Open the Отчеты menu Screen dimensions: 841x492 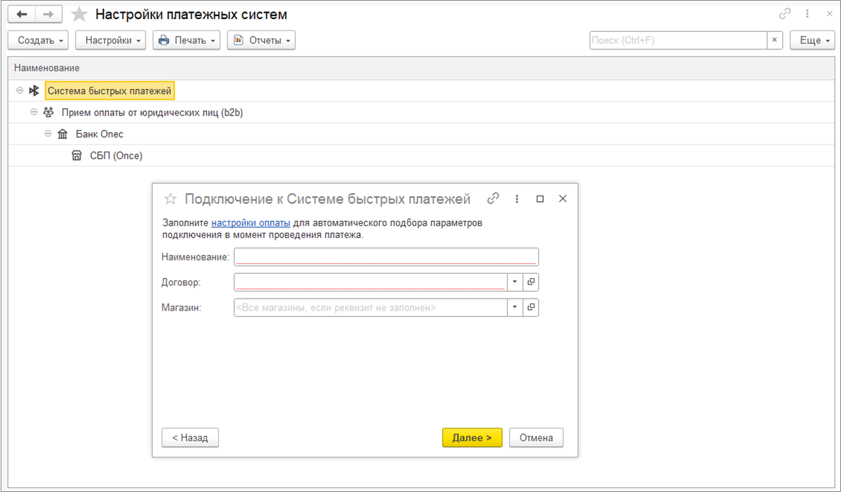click(261, 40)
